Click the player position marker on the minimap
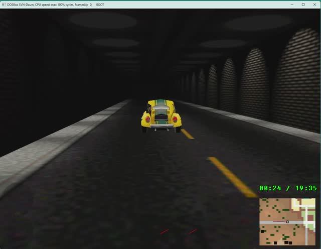Image resolution: width=321 pixels, height=249 pixels. click(x=287, y=222)
